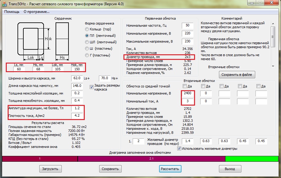Click the Рассчитать button
The image size is (281, 178).
click(x=170, y=169)
